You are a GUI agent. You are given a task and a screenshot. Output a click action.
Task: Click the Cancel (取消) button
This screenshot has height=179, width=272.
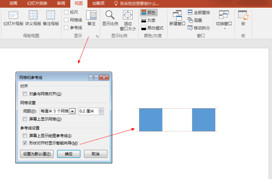click(96, 154)
